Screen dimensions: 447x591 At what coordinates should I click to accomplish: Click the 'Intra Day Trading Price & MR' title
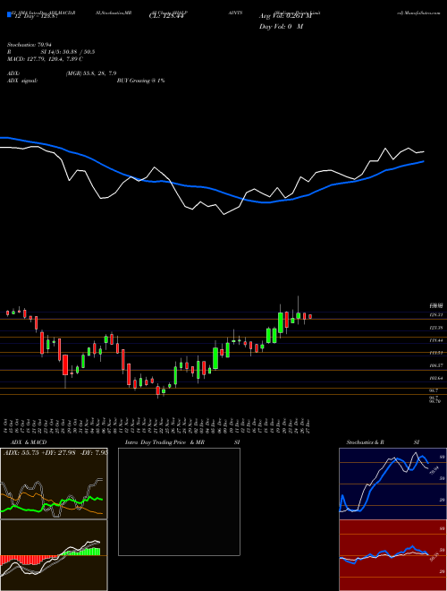tap(164, 442)
